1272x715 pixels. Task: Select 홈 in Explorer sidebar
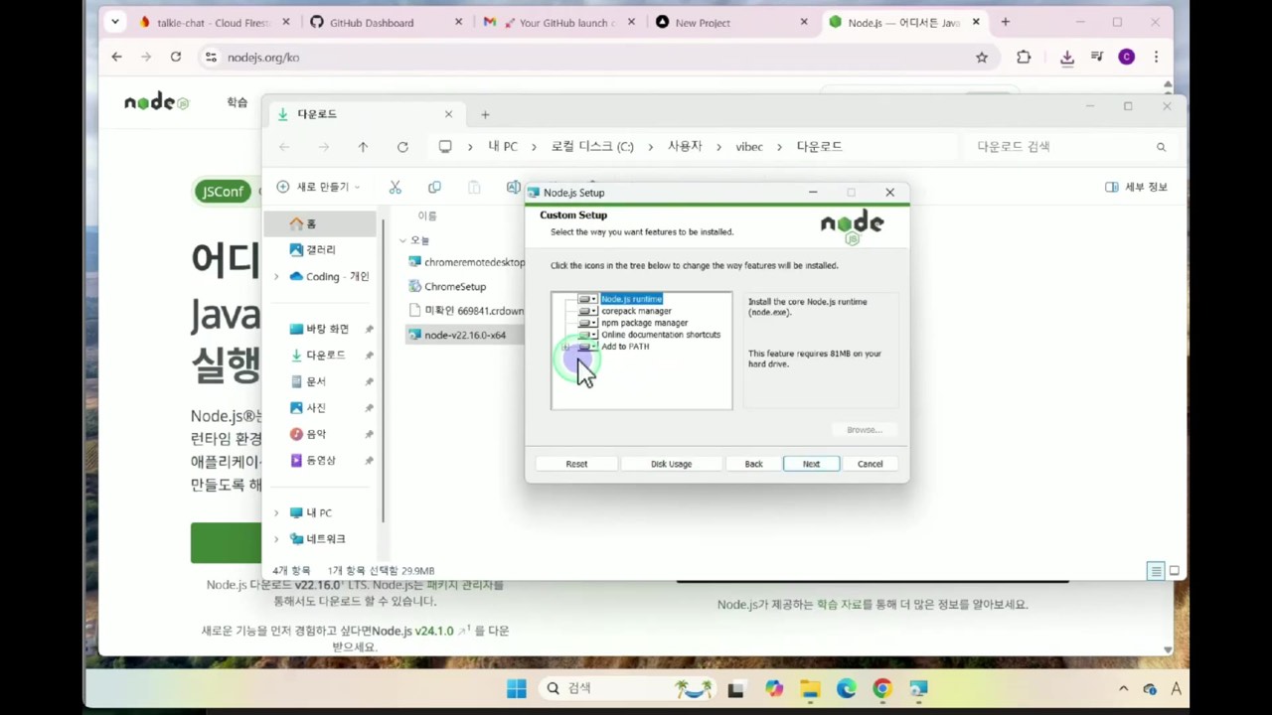(x=320, y=223)
